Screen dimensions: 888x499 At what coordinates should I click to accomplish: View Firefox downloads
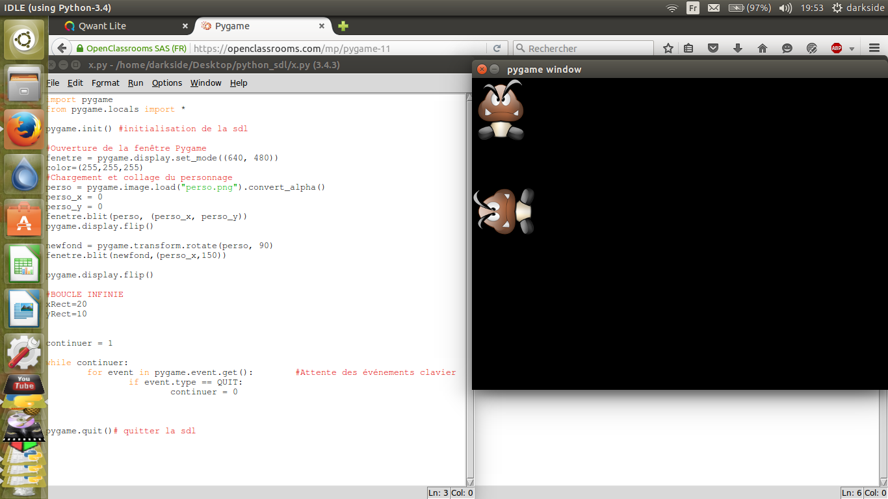[x=737, y=48]
